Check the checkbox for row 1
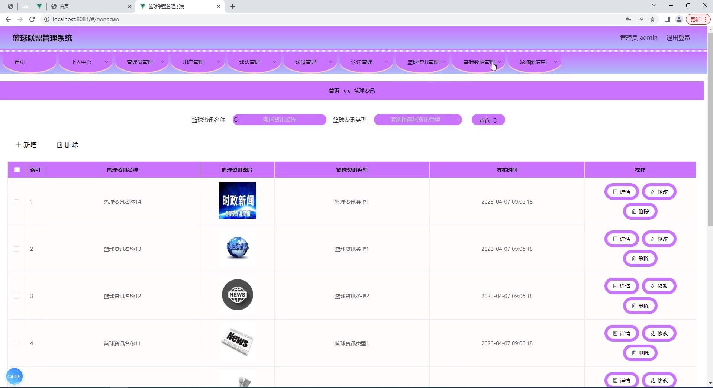 pos(16,202)
